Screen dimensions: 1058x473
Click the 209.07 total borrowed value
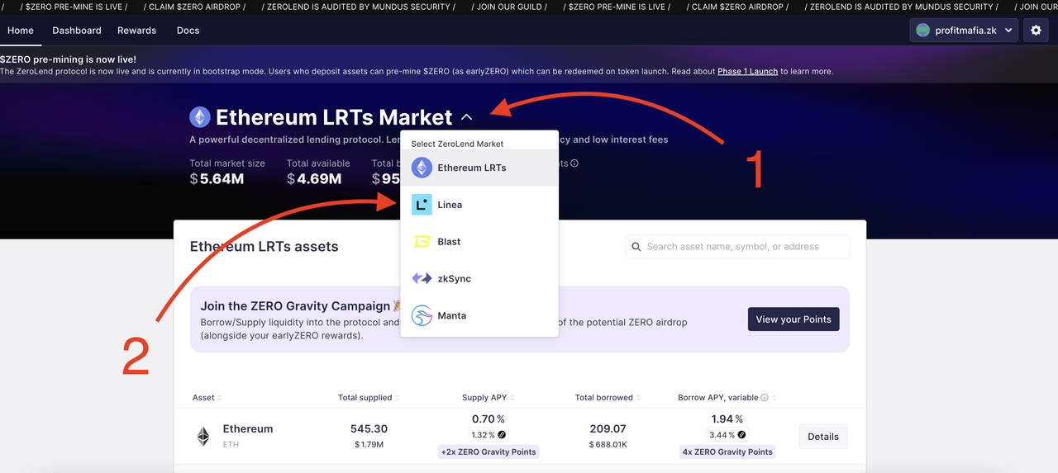608,429
